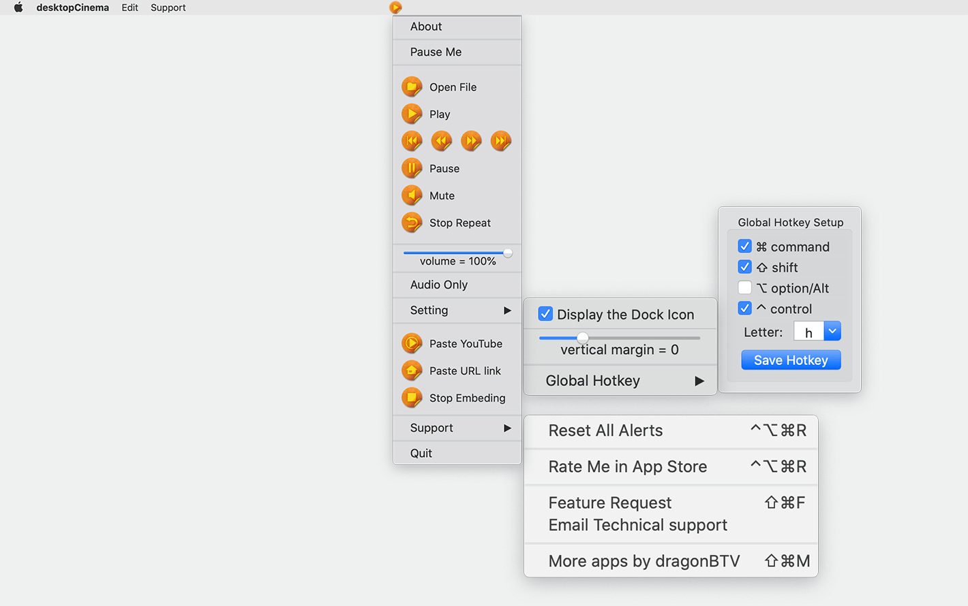Click the Paste YouTube icon
Viewport: 968px width, 606px height.
coord(412,344)
